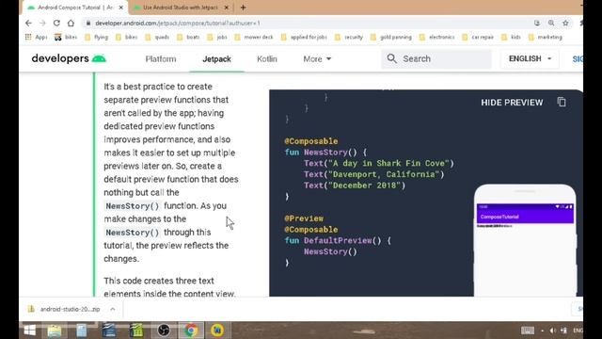Open the boats bookmarks folder
The width and height of the screenshot is (602, 339).
pyautogui.click(x=188, y=37)
